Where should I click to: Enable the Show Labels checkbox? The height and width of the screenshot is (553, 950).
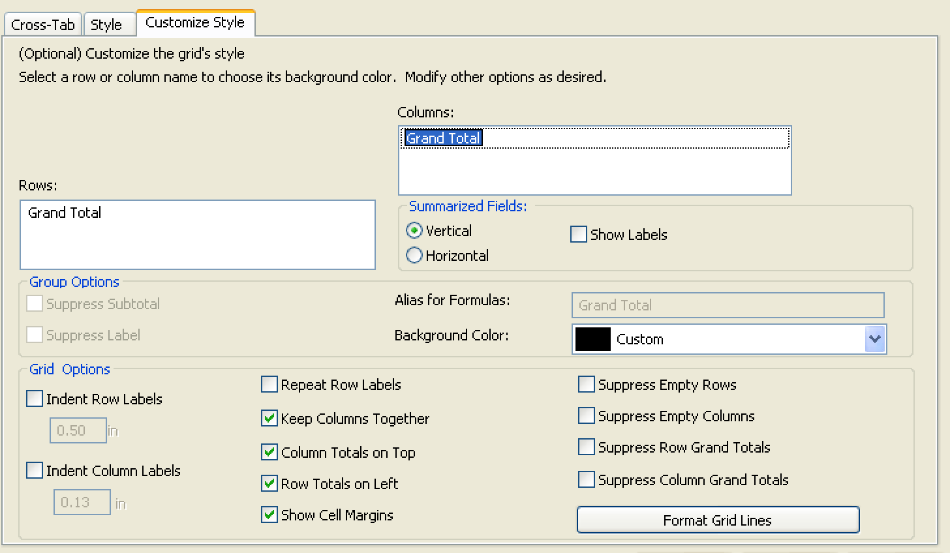[x=579, y=235]
